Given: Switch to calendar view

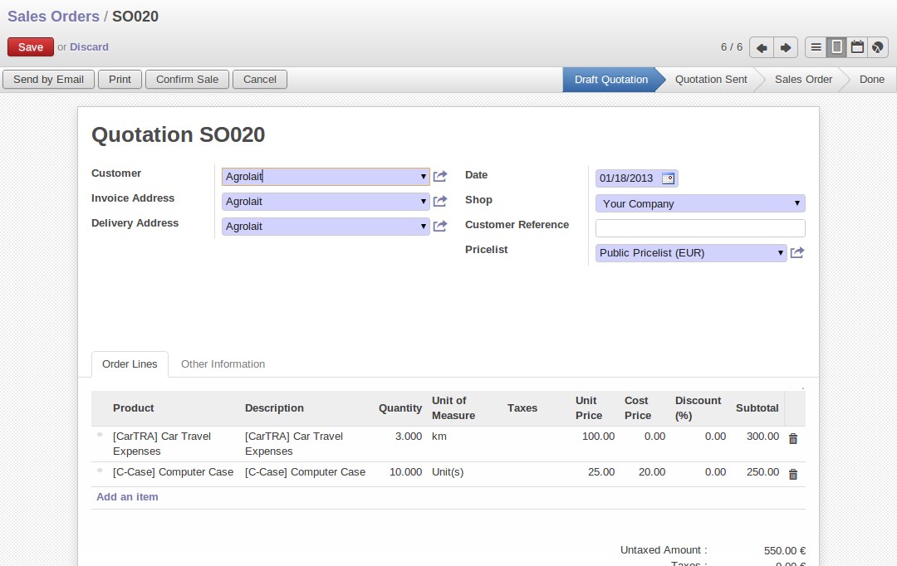Looking at the screenshot, I should (x=857, y=47).
